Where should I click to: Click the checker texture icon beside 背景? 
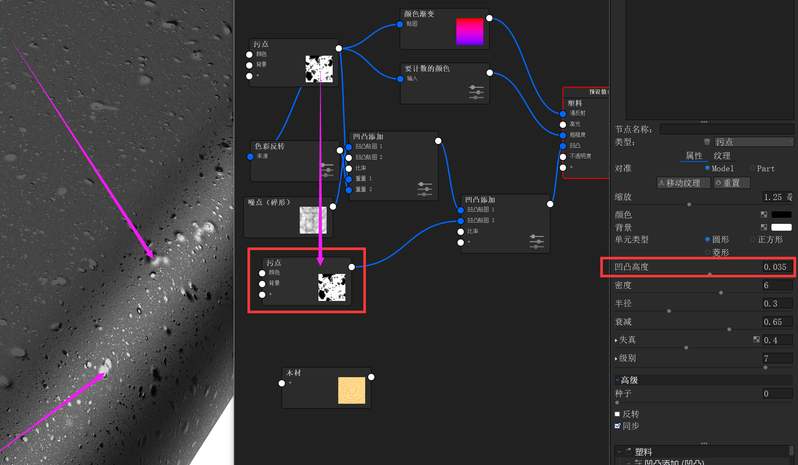[764, 227]
